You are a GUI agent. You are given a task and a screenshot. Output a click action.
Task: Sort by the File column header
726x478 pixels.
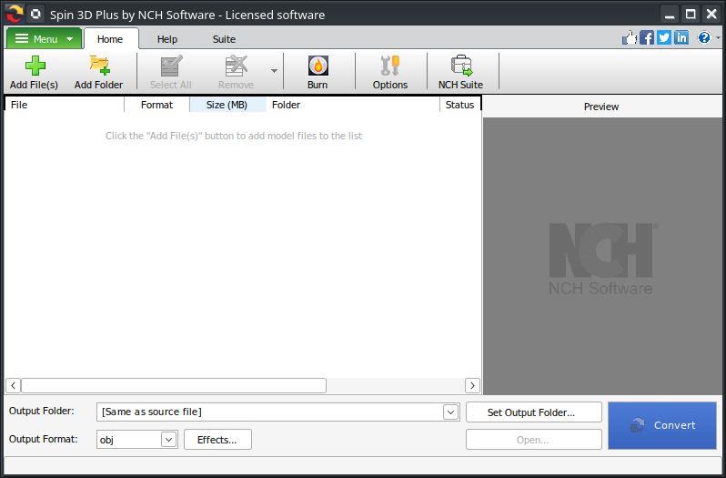tap(65, 105)
